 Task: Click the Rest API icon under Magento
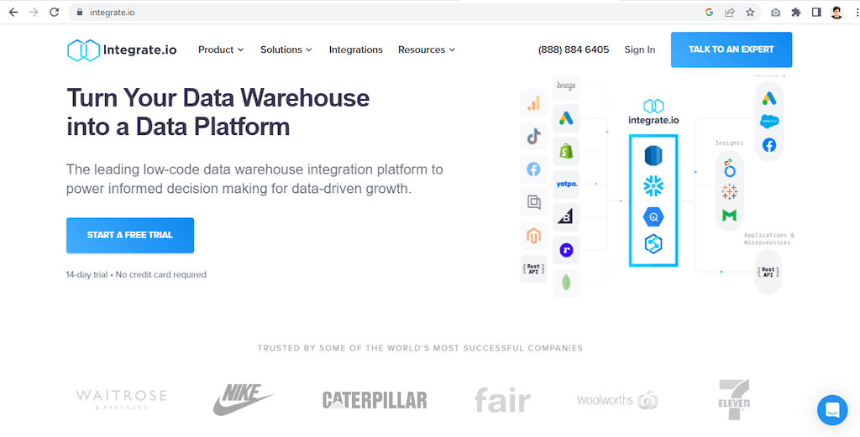click(533, 269)
